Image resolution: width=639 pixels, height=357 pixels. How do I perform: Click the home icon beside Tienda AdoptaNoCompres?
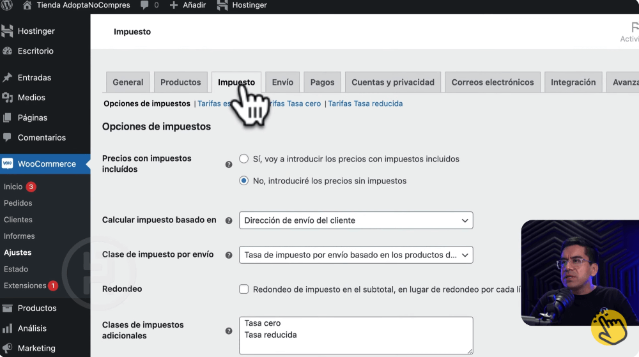pyautogui.click(x=27, y=5)
